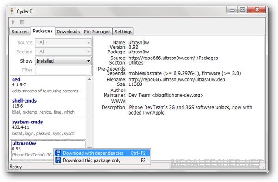
Task: Click into the Filter text field
Action: [x=63, y=70]
